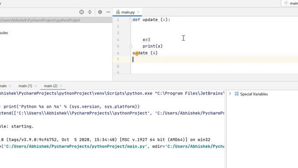
Task: Click the collapse all icon in project panel
Action: coord(90,12)
